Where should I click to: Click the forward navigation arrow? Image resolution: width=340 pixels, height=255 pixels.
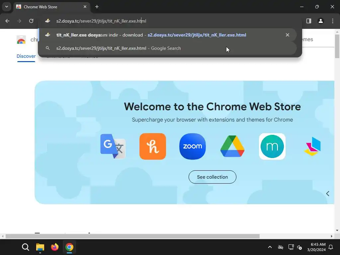click(19, 21)
